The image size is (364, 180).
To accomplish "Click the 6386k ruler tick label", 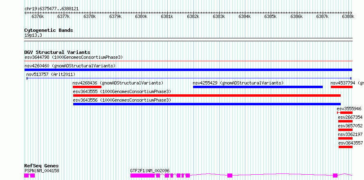I will coord(297,17).
